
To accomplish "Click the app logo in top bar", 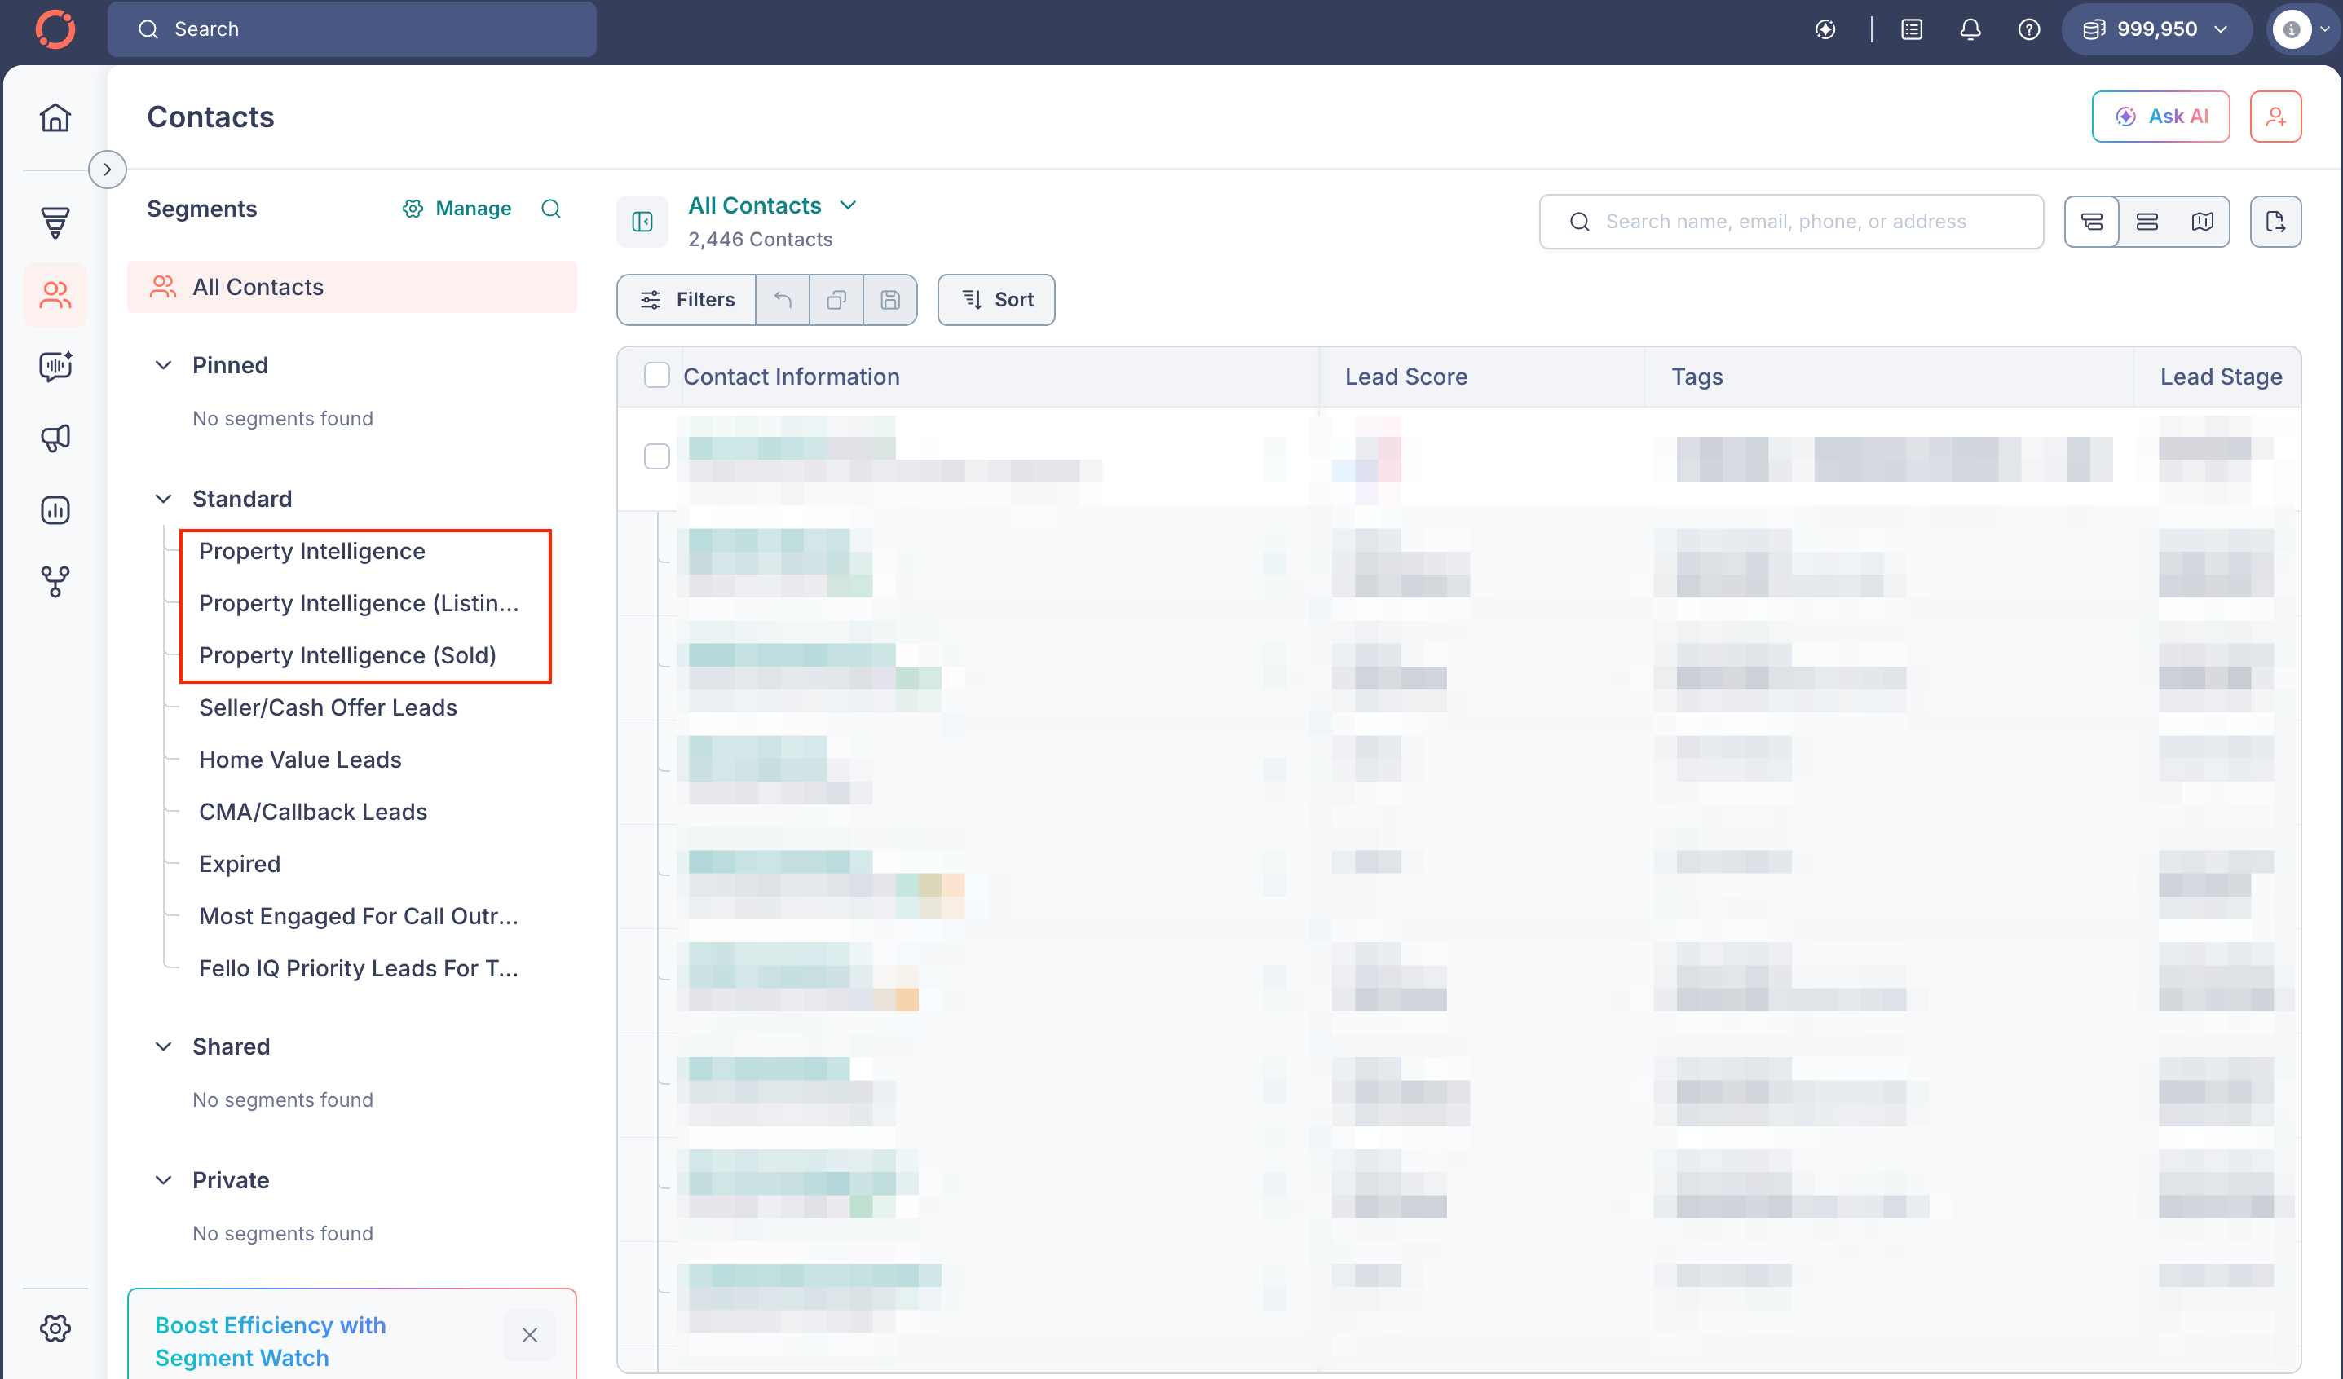I will click(55, 29).
